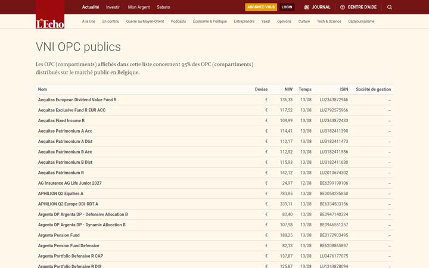Open the Argenta Pension Fund row
The width and height of the screenshot is (429, 268).
point(214,235)
